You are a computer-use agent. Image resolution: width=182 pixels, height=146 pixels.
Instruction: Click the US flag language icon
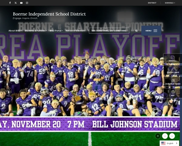coord(163,143)
